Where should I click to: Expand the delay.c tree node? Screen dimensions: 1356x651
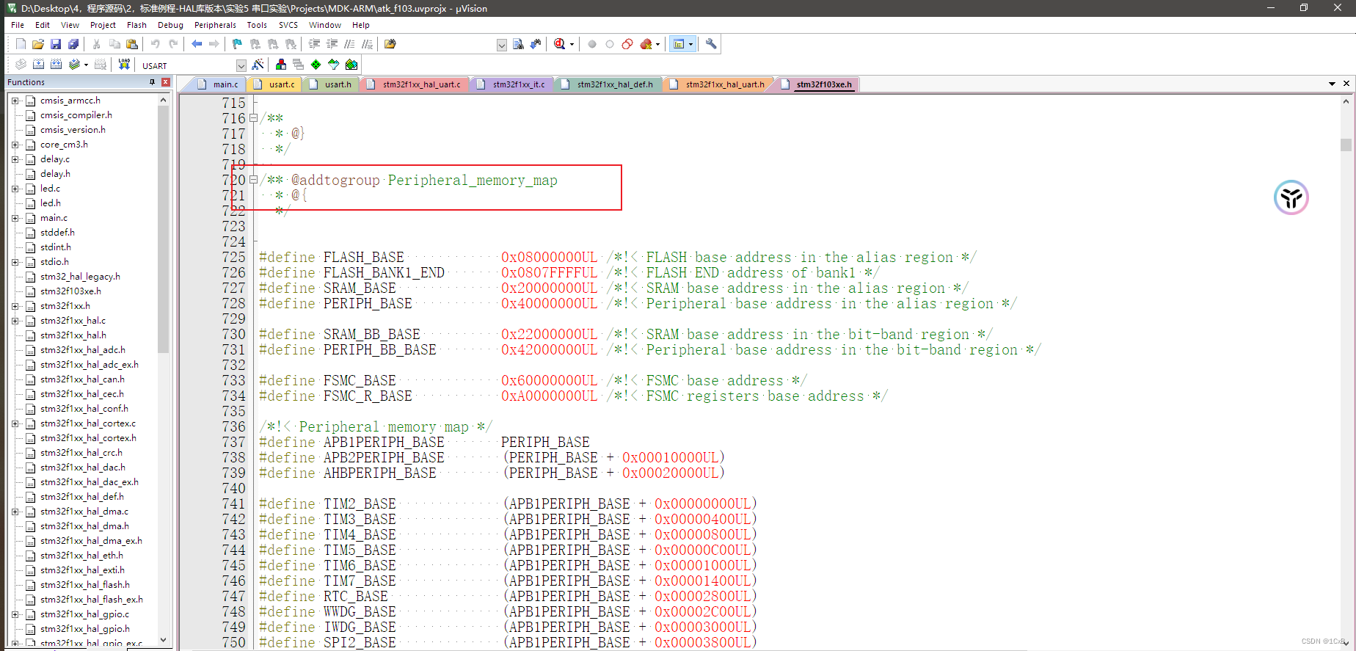(x=15, y=159)
